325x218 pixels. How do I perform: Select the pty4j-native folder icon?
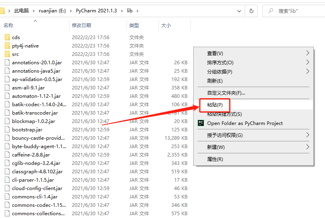pyautogui.click(x=7, y=46)
